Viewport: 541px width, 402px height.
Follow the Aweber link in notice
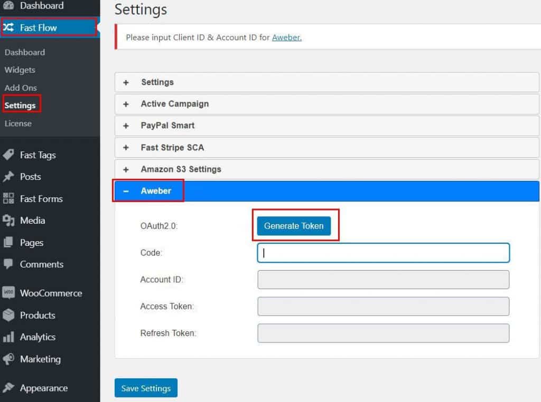(287, 37)
